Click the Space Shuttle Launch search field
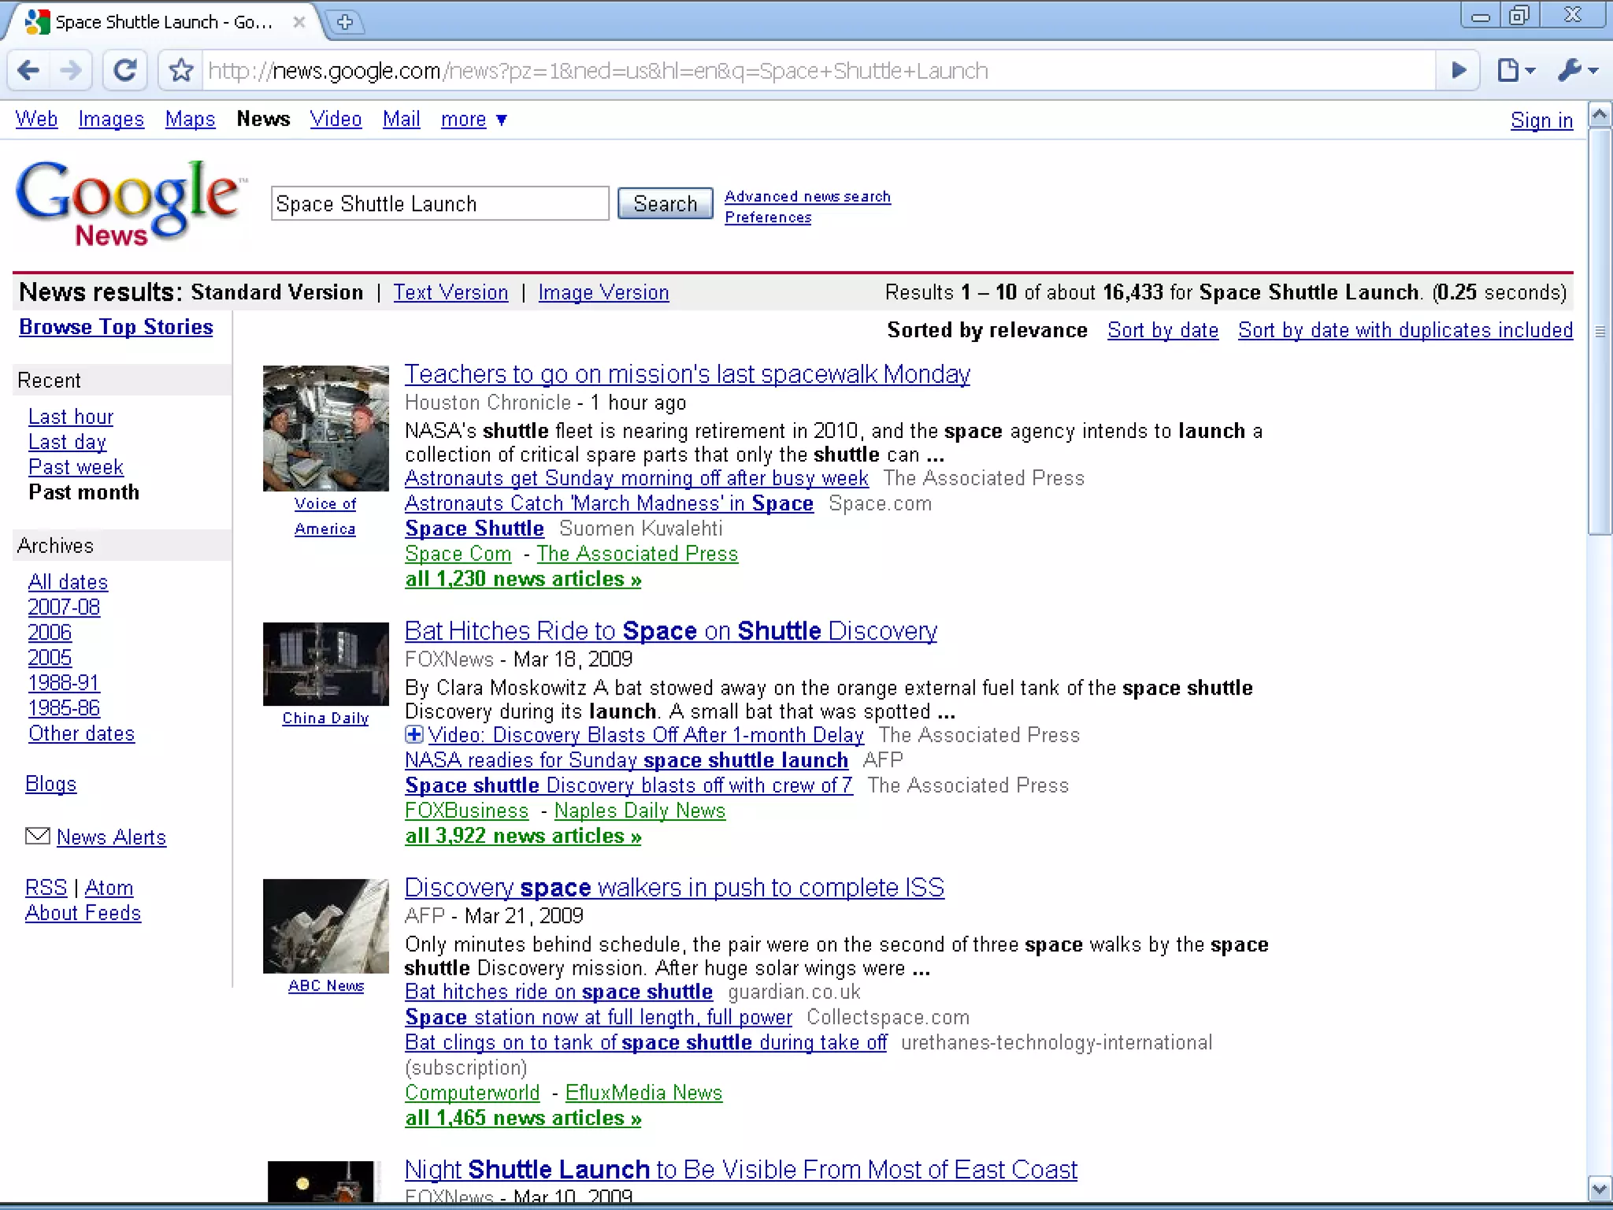Image resolution: width=1613 pixels, height=1210 pixels. click(x=439, y=204)
